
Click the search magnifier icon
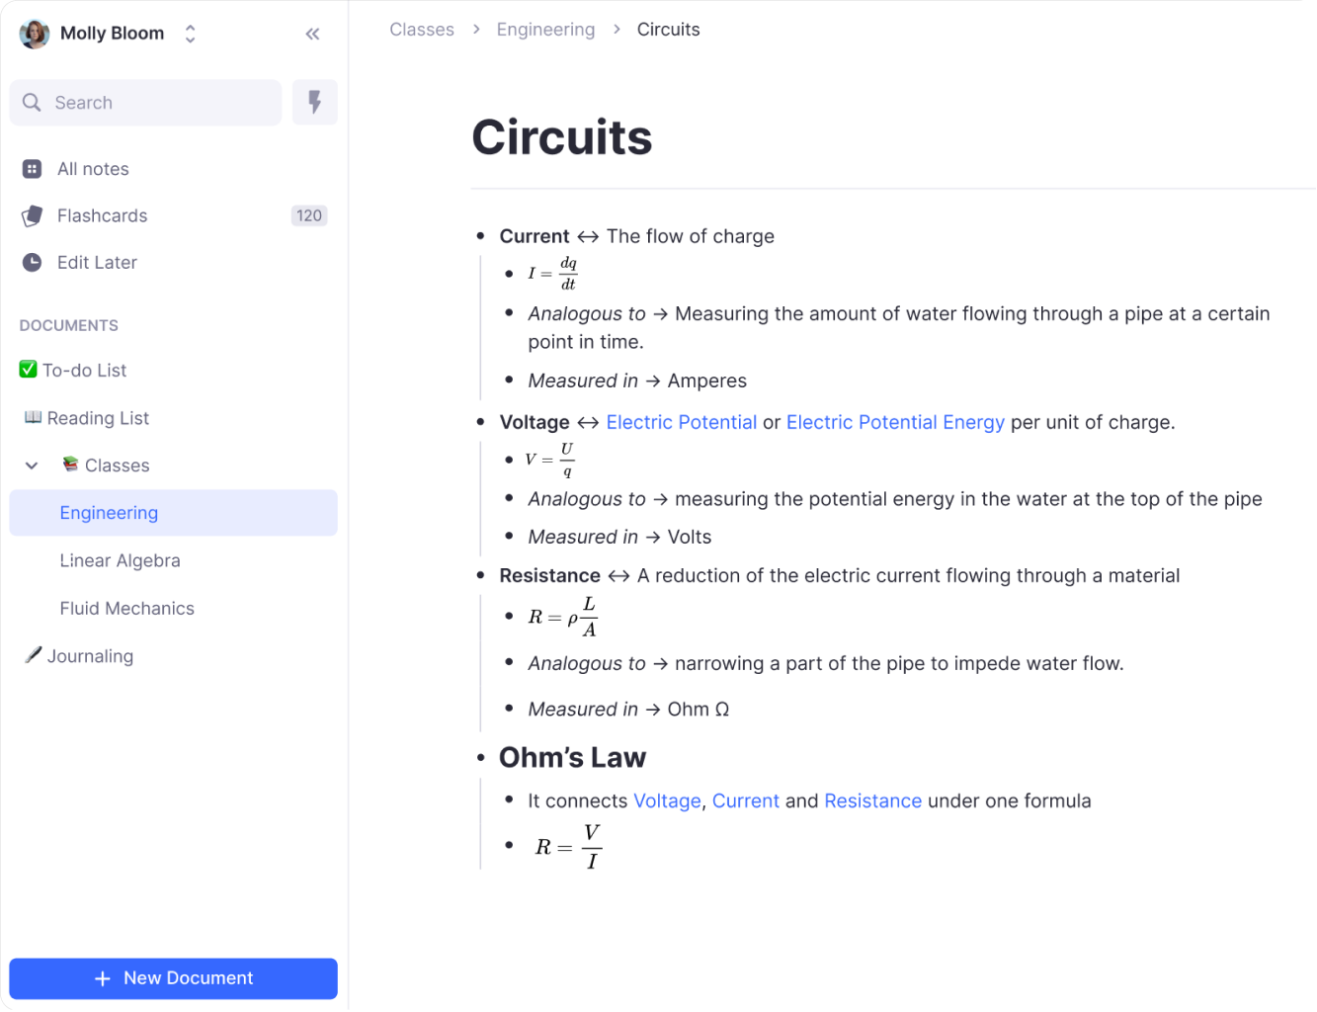pyautogui.click(x=32, y=103)
